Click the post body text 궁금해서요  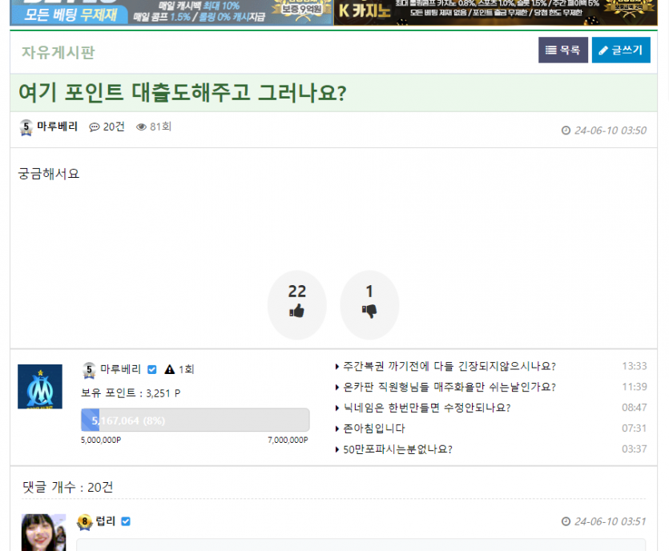(49, 174)
